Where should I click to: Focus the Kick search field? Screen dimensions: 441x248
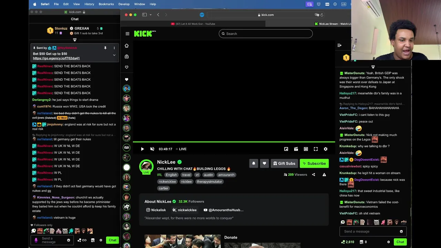tap(266, 34)
